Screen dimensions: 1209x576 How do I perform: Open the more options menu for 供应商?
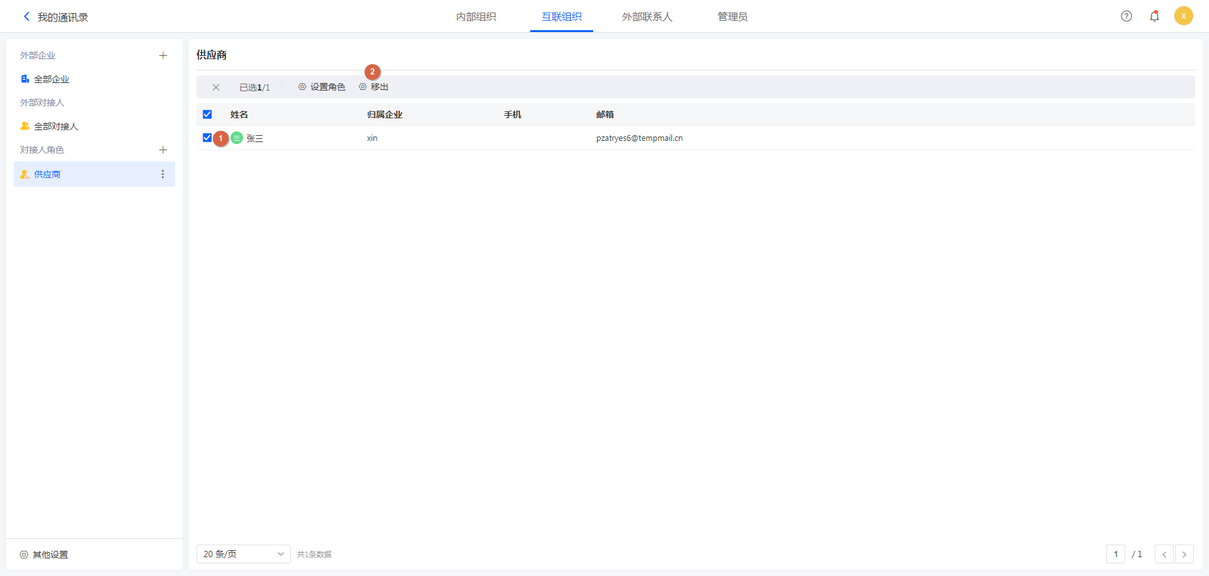pyautogui.click(x=162, y=174)
